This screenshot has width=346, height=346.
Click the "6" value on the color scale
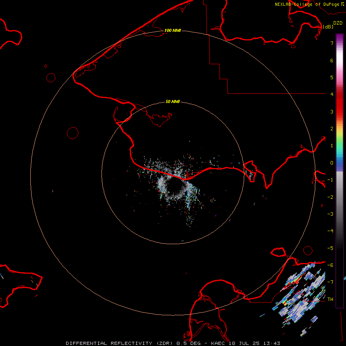[x=332, y=60]
